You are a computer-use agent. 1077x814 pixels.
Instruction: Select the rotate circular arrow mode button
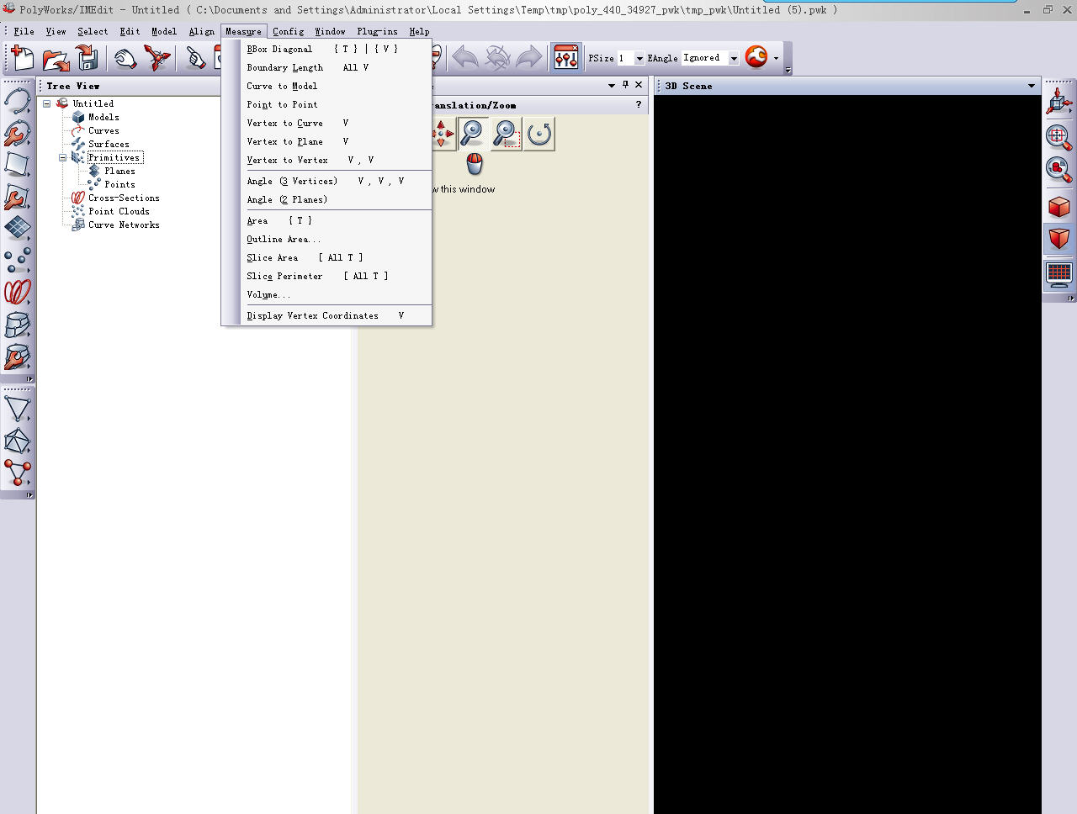click(539, 134)
